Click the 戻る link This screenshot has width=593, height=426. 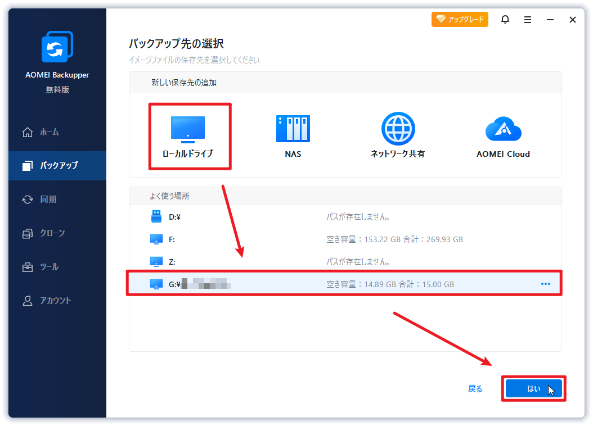(475, 389)
